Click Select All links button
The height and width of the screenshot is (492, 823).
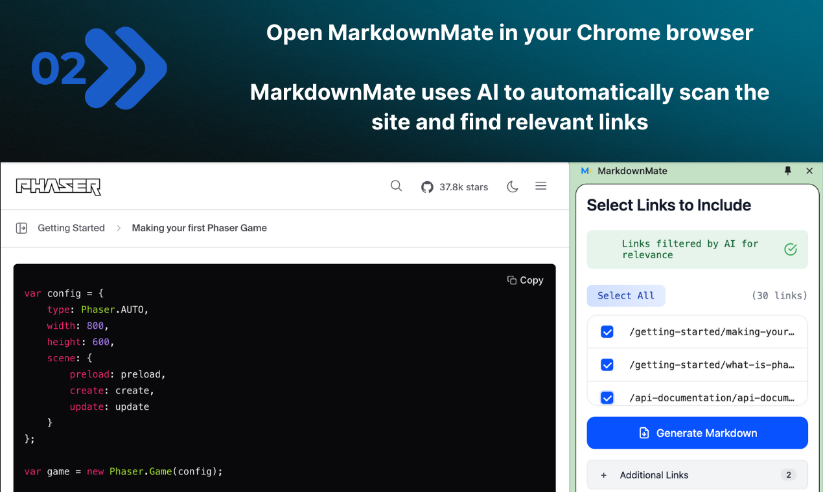point(626,296)
